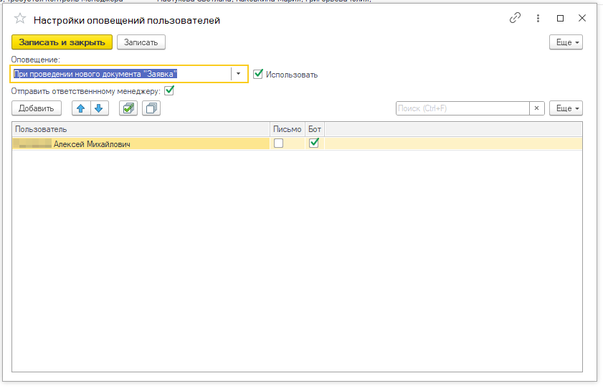Click the Записать button
The height and width of the screenshot is (391, 603).
(x=141, y=42)
